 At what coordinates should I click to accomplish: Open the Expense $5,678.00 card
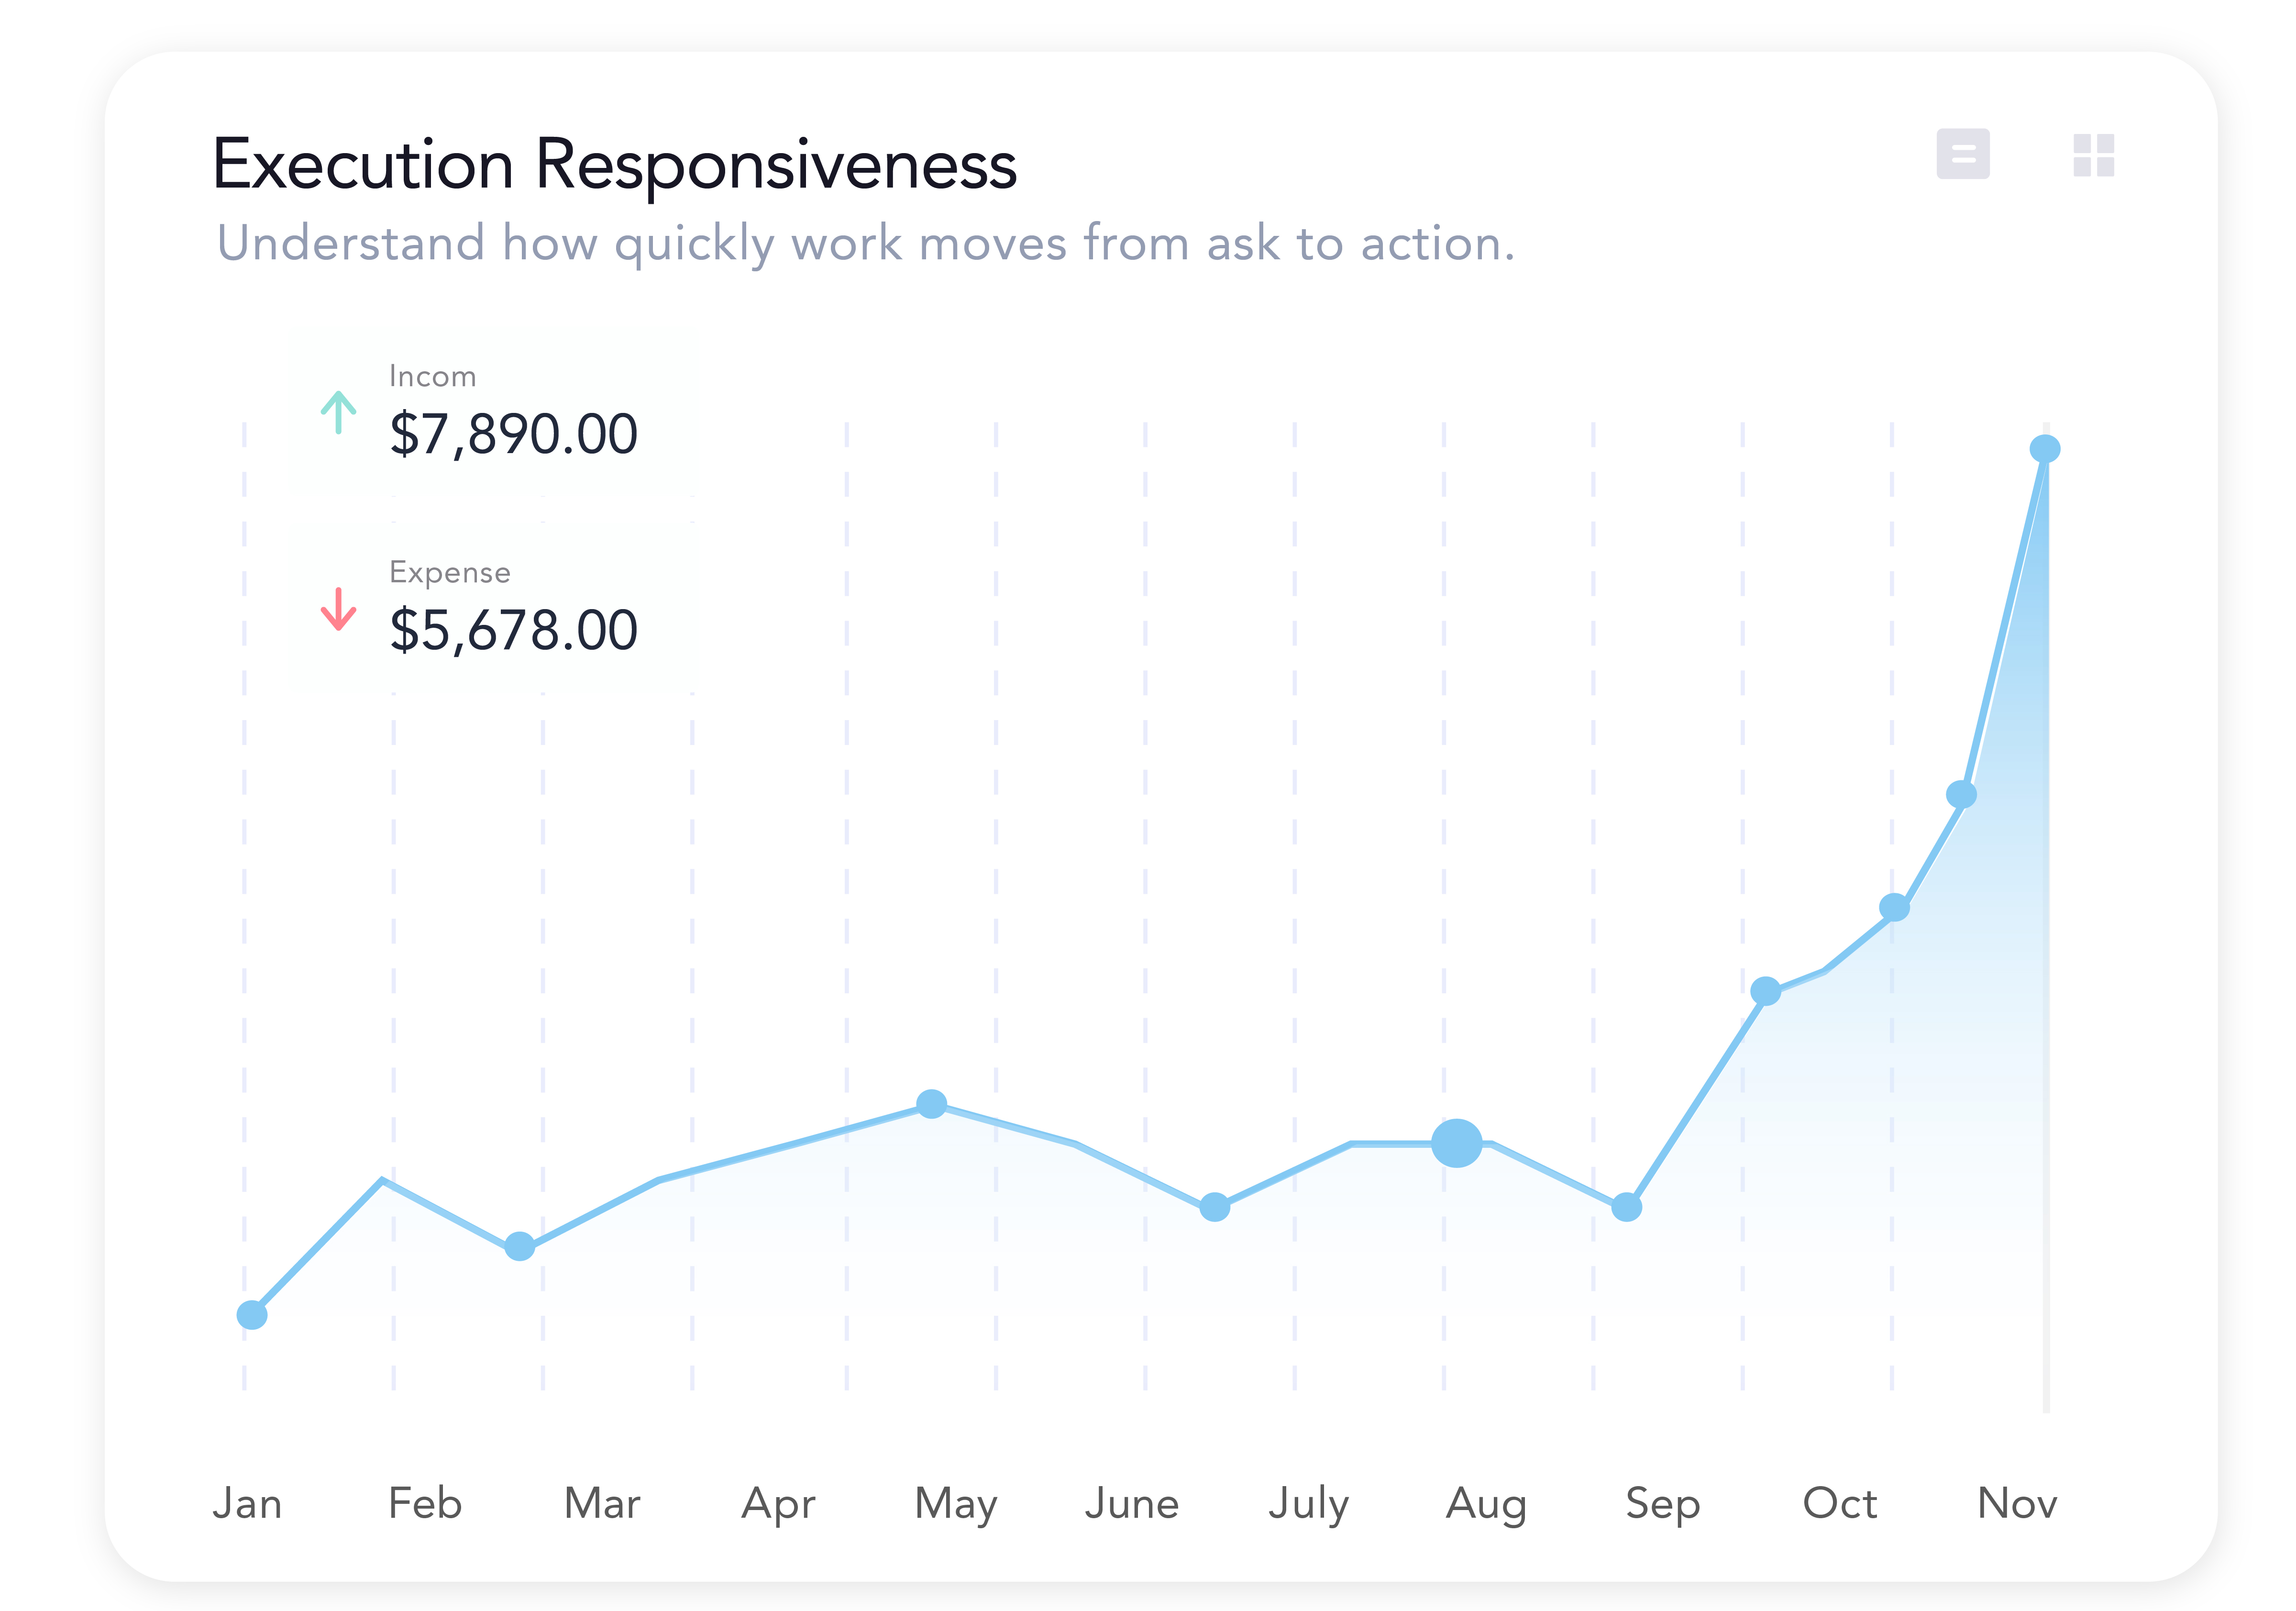pyautogui.click(x=492, y=609)
